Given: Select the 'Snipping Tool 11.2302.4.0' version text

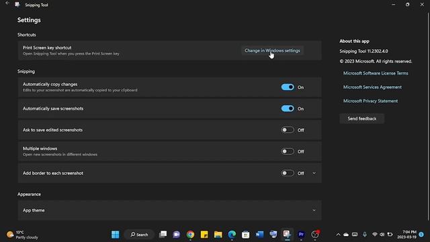Looking at the screenshot, I should 363,51.
